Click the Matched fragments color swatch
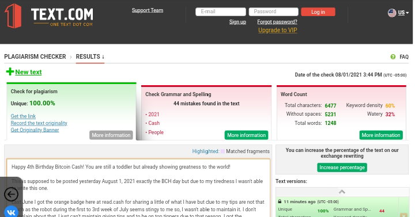 (x=222, y=151)
